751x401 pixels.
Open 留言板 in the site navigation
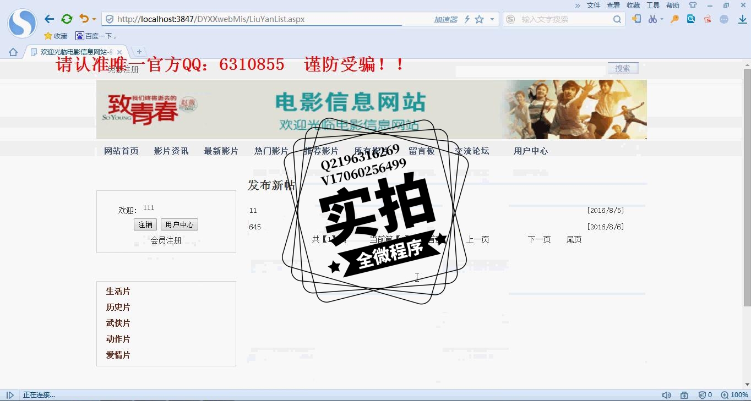point(422,151)
